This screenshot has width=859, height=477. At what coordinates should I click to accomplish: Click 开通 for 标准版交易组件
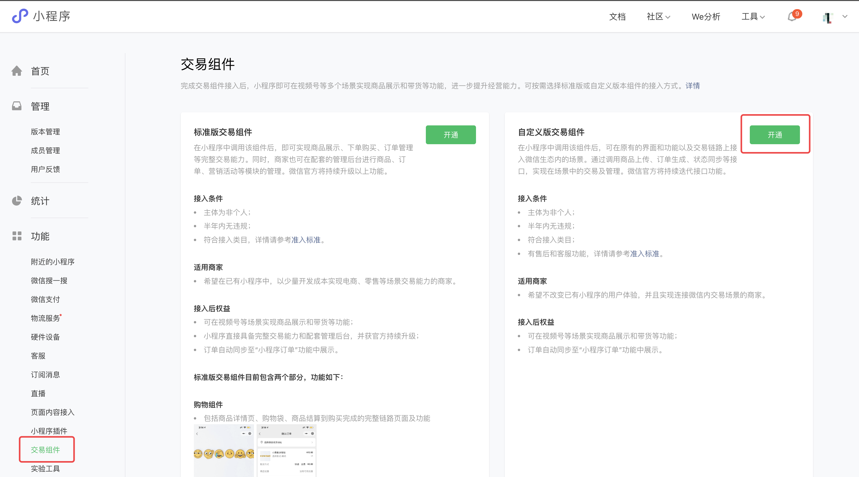[450, 135]
